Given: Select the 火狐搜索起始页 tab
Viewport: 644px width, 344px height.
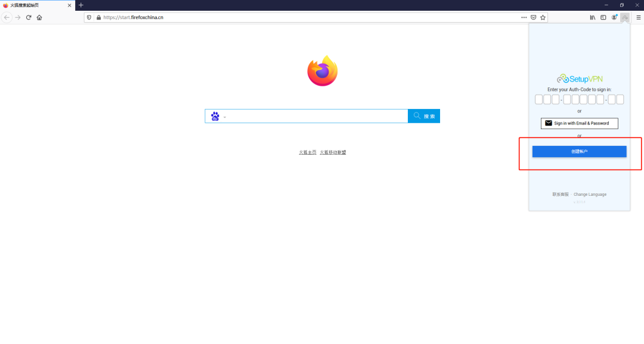Looking at the screenshot, I should click(x=36, y=5).
